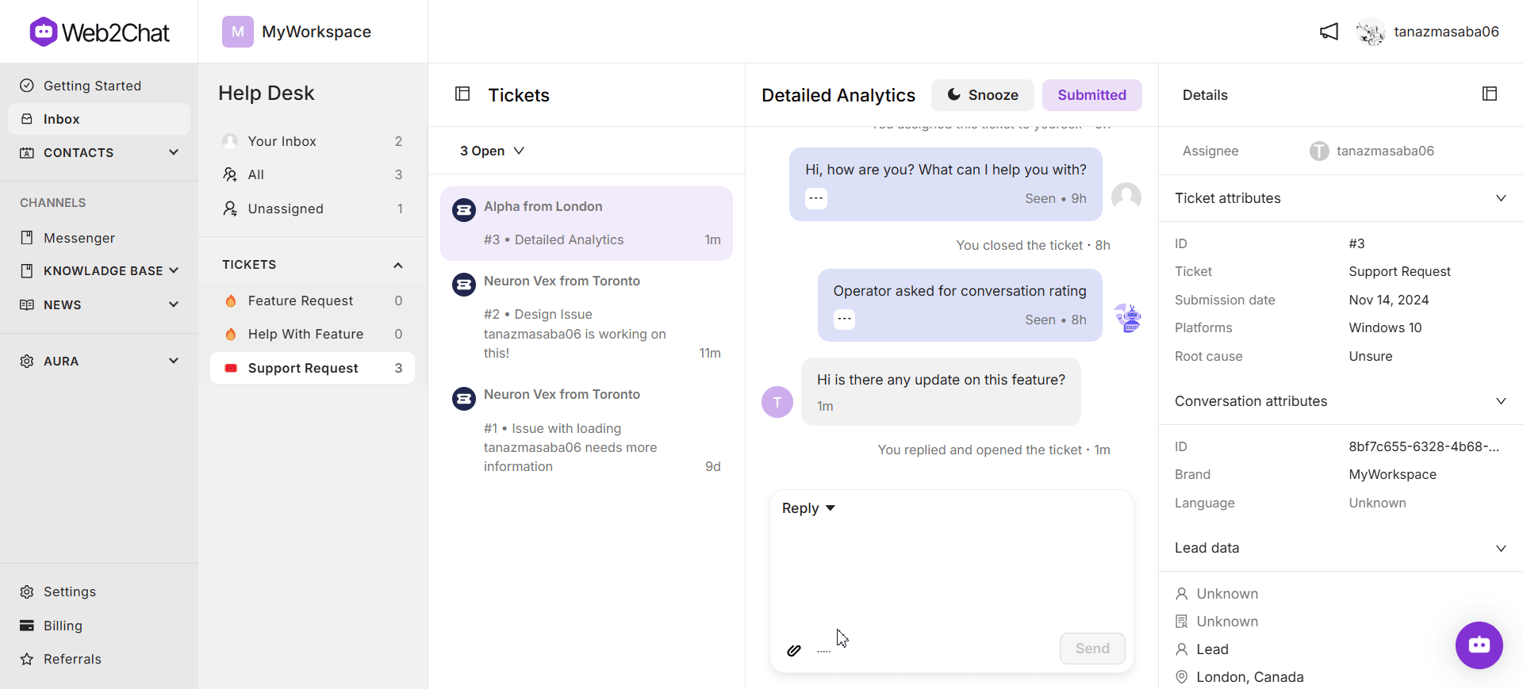Click the Alpha from London ticket icon

coord(464,210)
